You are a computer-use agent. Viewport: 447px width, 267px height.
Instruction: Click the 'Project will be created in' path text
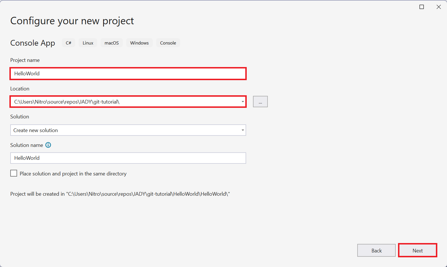pos(120,194)
